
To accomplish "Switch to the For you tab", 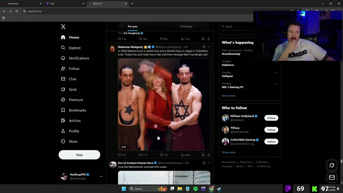I will [132, 27].
